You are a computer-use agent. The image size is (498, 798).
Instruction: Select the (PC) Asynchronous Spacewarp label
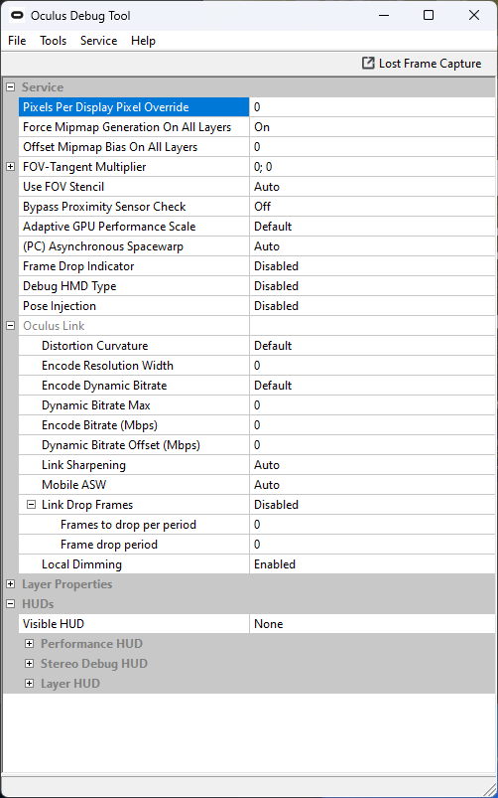pyautogui.click(x=103, y=246)
